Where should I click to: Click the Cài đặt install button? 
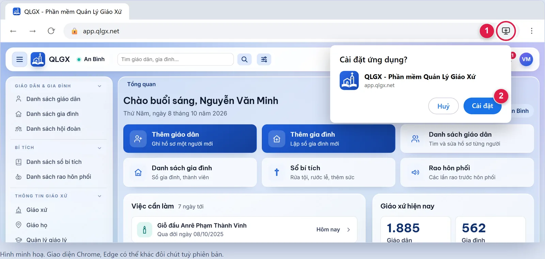[482, 106]
